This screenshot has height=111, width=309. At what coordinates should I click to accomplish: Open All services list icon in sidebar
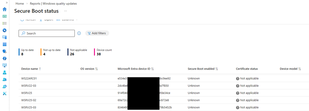pos(4,23)
